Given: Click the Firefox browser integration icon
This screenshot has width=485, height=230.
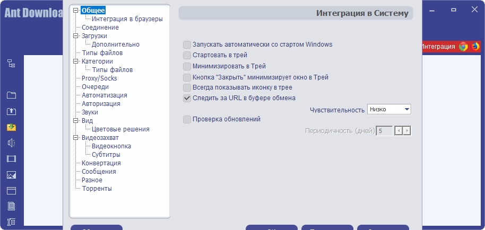Looking at the screenshot, I should [x=475, y=47].
